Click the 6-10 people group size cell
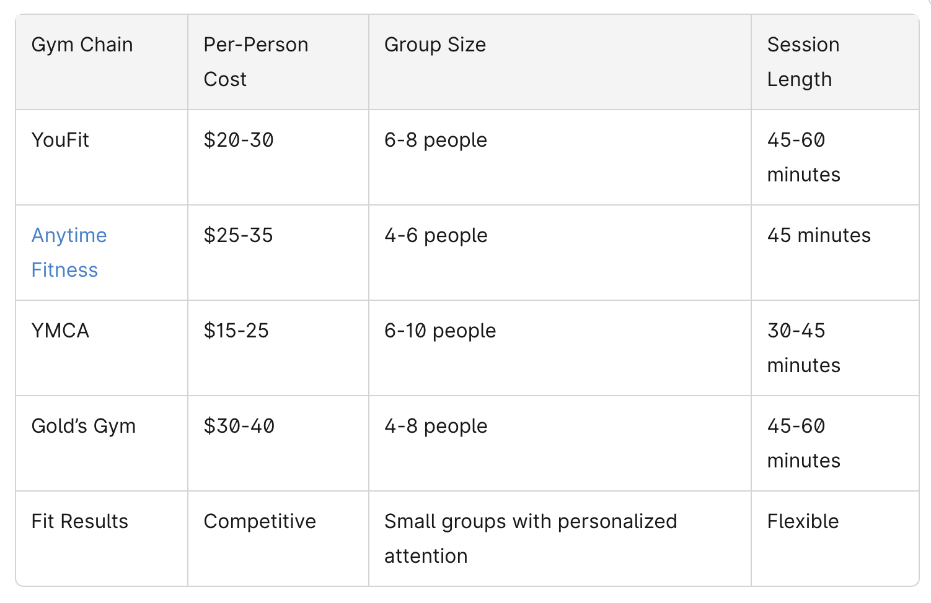 click(x=440, y=331)
